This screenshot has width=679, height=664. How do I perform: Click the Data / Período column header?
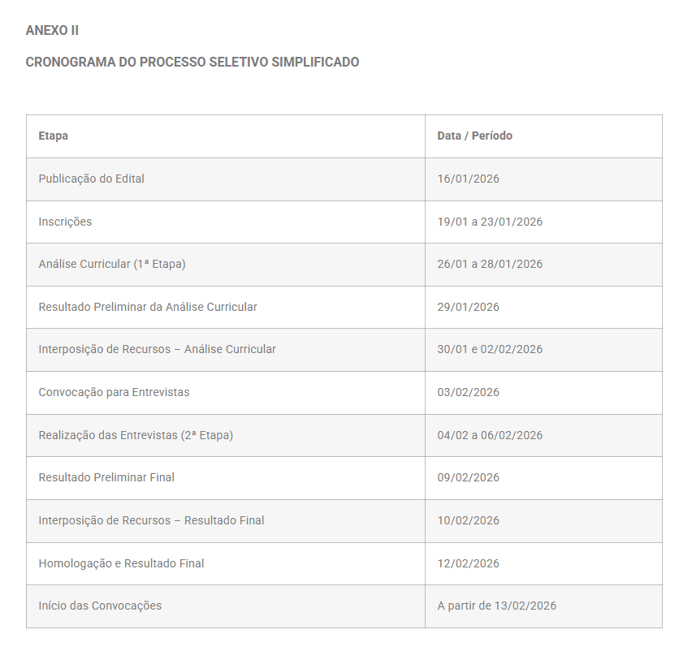543,136
